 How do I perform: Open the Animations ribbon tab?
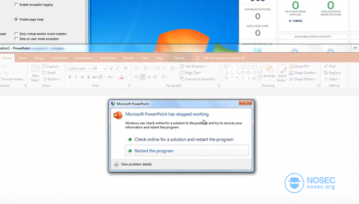[x=84, y=58]
